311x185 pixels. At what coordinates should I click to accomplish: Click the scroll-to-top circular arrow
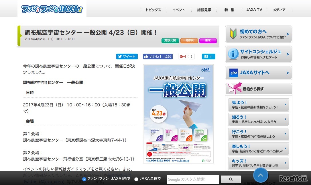(x=260, y=175)
